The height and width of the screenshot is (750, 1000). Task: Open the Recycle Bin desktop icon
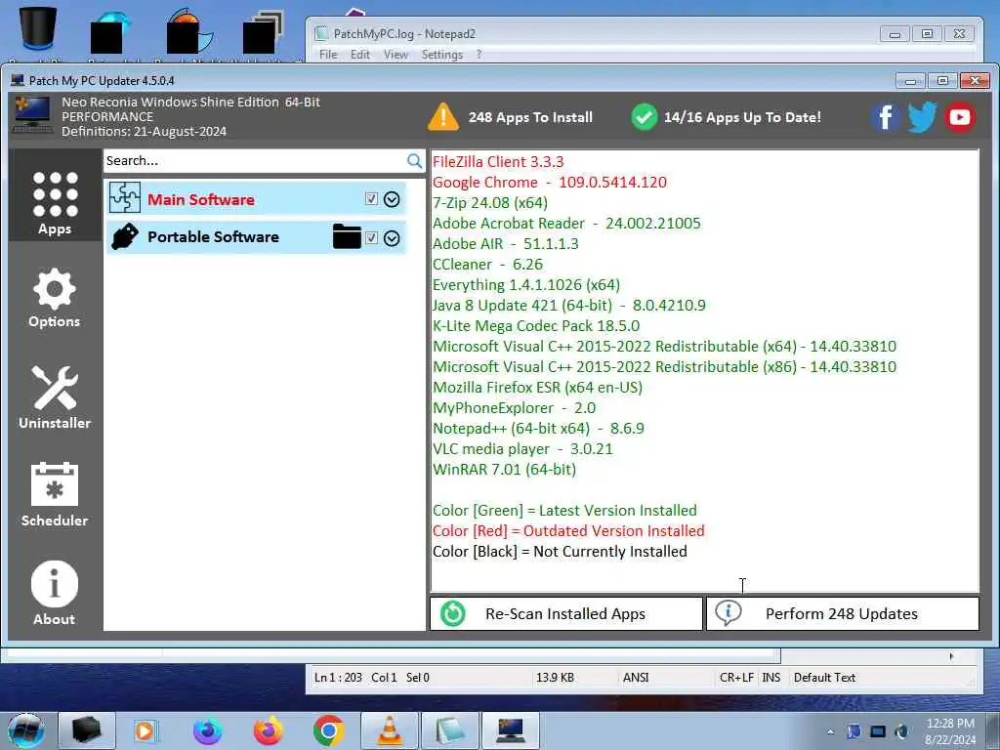38,26
